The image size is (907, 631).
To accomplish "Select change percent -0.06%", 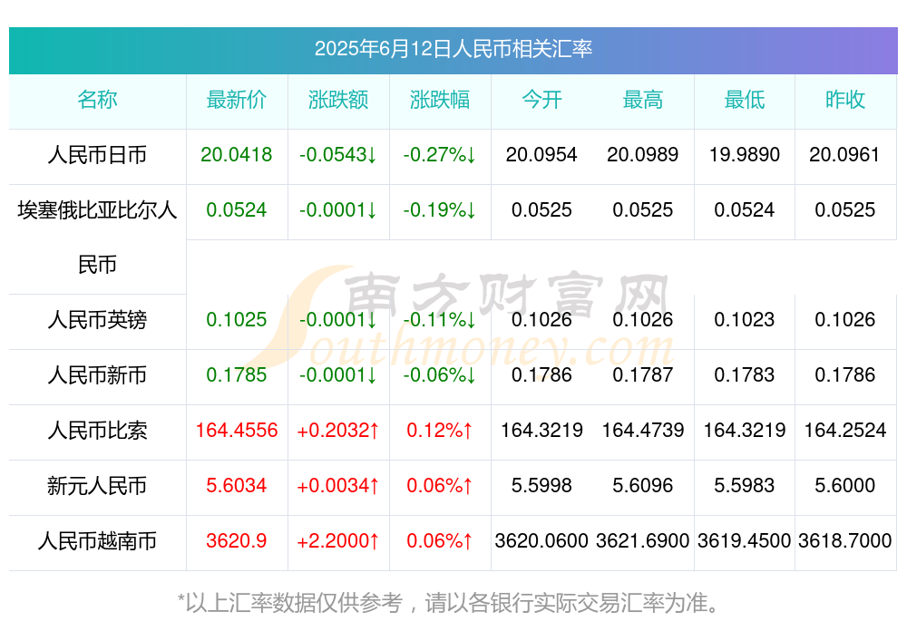I will pyautogui.click(x=440, y=375).
